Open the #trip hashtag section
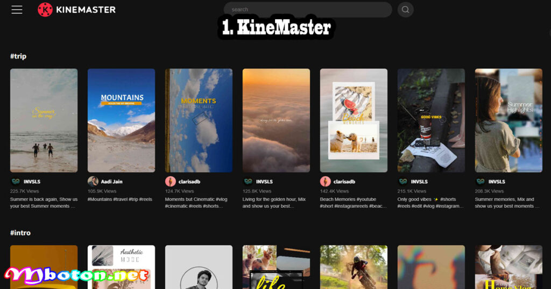The image size is (551, 289). click(x=18, y=56)
